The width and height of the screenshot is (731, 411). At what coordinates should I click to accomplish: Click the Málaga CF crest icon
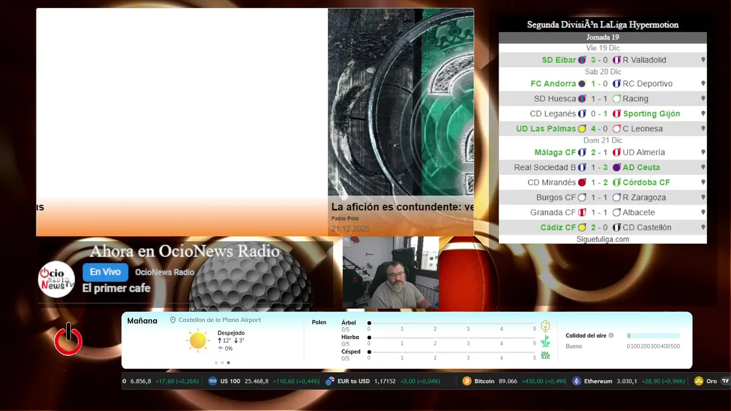(x=582, y=153)
